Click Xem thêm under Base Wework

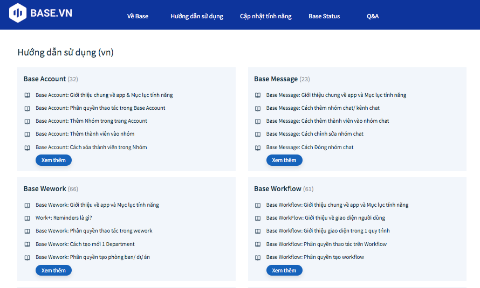click(53, 270)
